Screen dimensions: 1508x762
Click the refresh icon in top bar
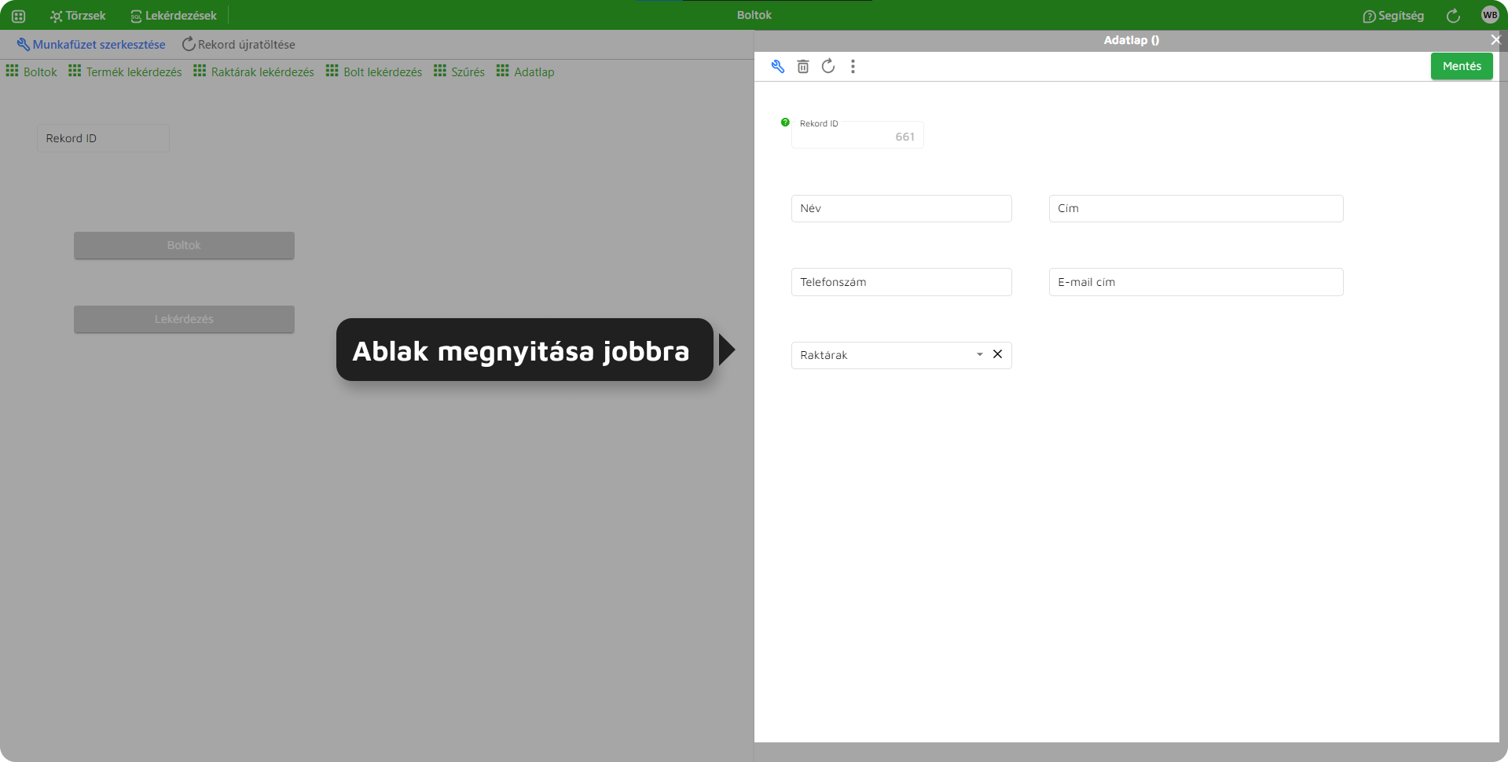[1453, 16]
